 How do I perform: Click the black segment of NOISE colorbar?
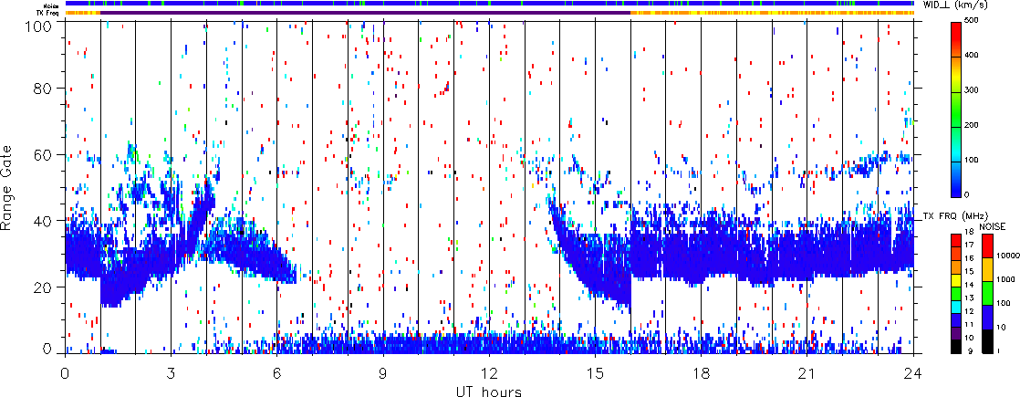point(987,341)
